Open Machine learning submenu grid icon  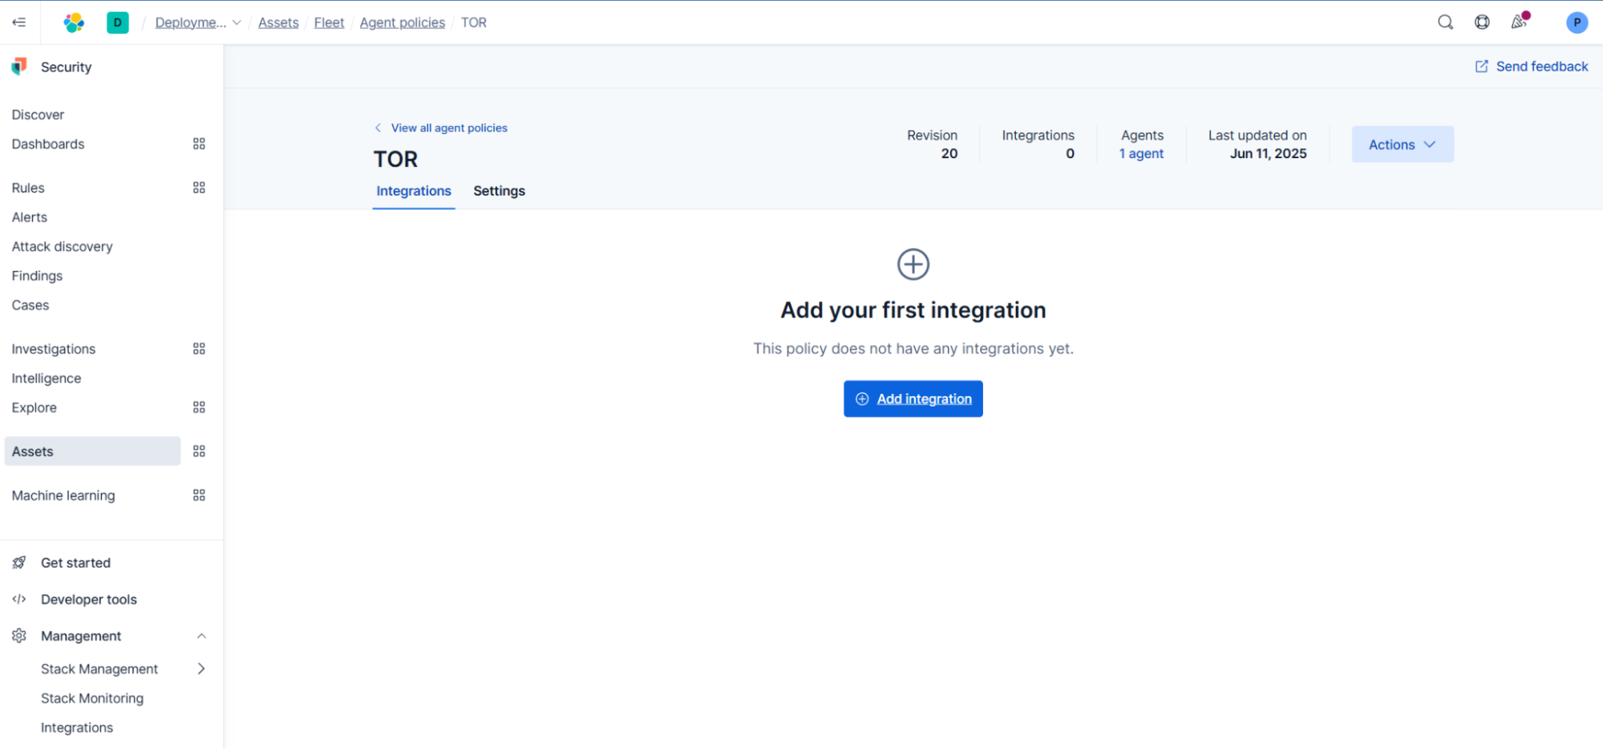point(199,496)
